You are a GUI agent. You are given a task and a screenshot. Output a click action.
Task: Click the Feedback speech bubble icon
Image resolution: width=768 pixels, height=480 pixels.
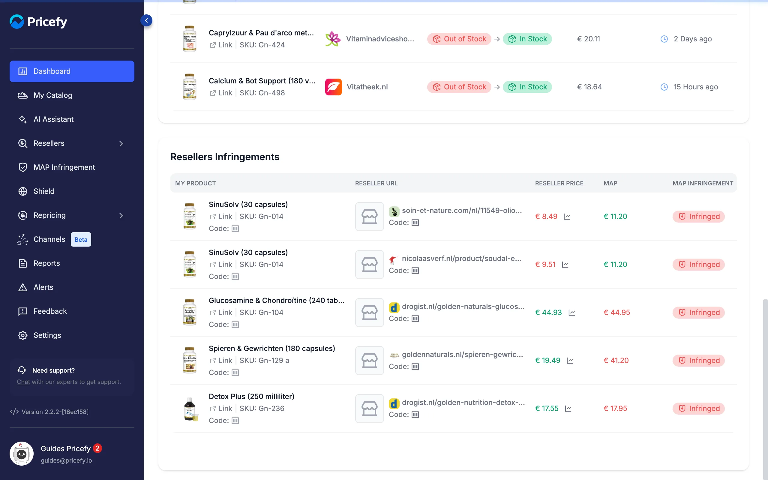point(22,311)
